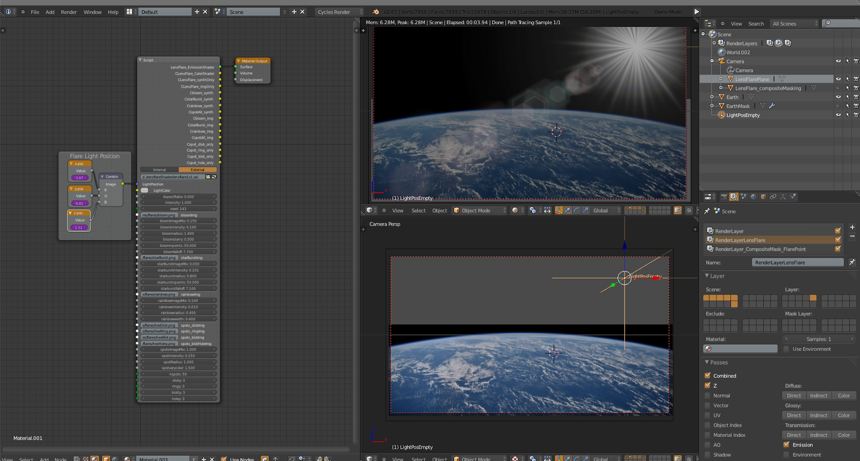Add a new render layer with plus
The height and width of the screenshot is (461, 860).
point(852,227)
